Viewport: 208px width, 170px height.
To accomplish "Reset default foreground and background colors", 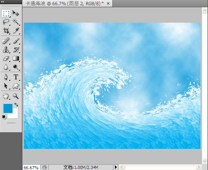I will coord(4,117).
